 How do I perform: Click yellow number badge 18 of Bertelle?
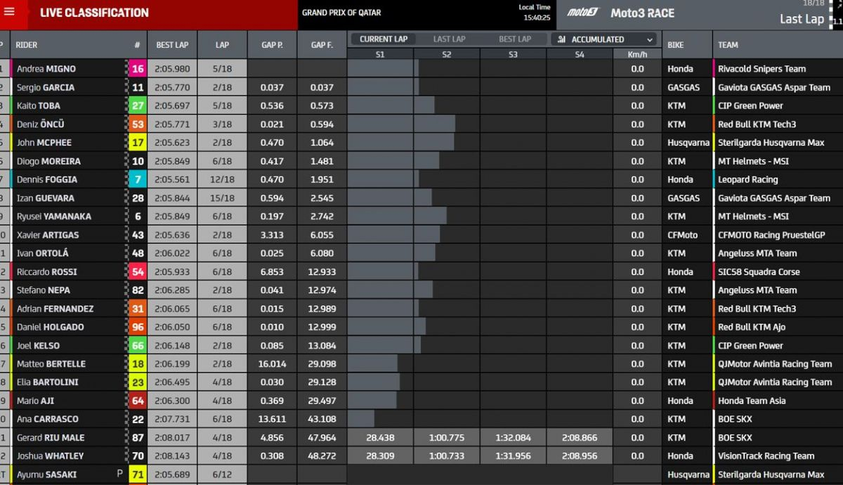[x=138, y=363]
